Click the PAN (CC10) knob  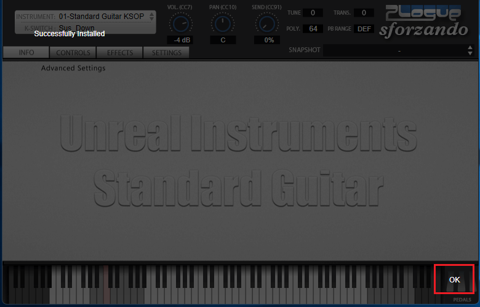(223, 24)
